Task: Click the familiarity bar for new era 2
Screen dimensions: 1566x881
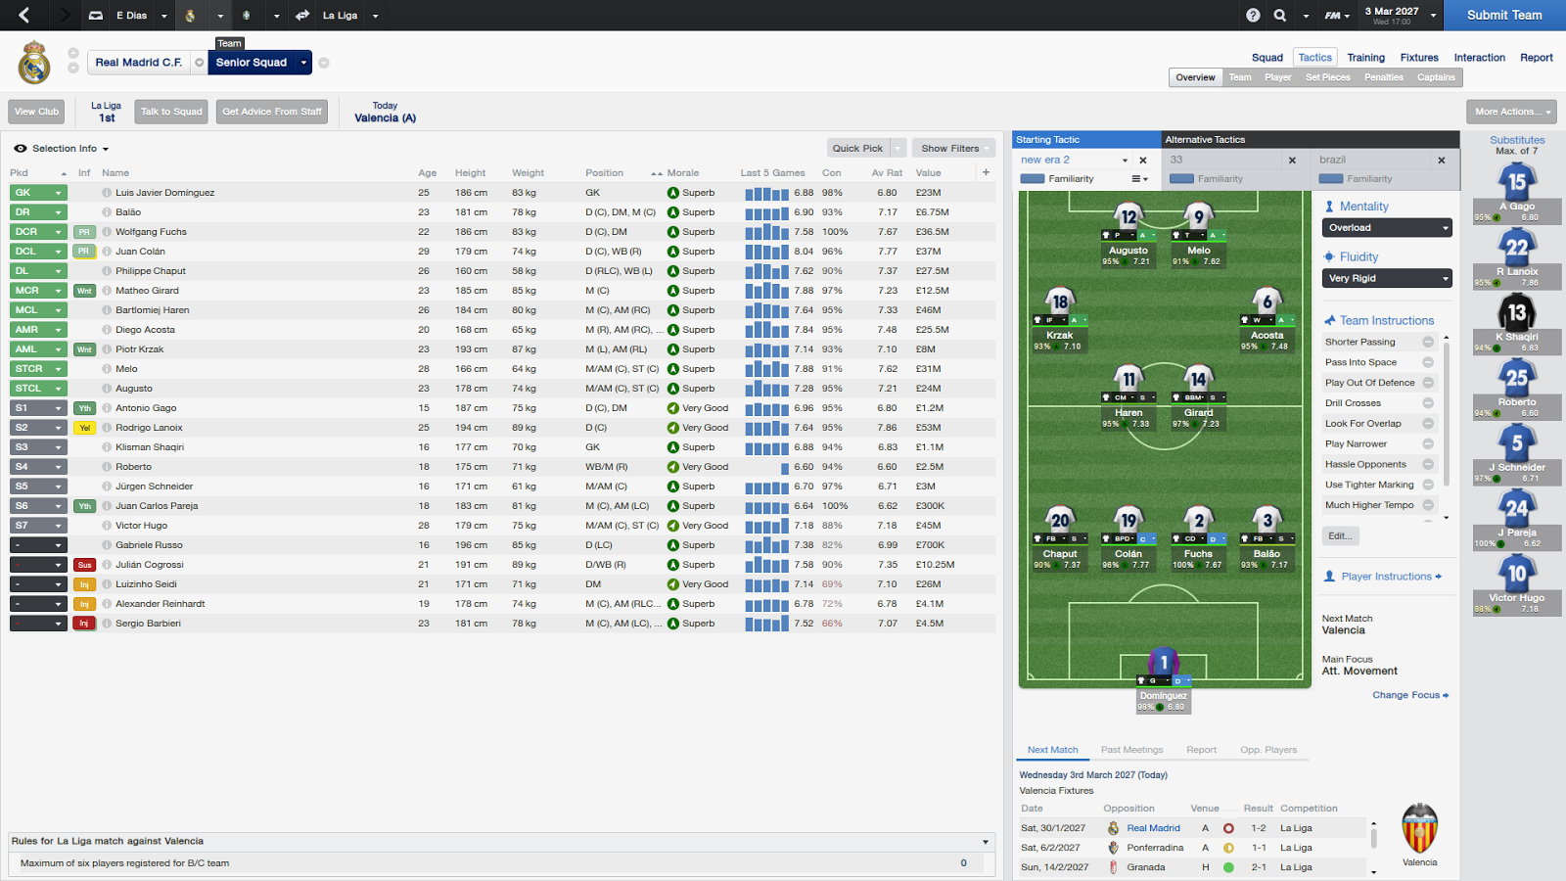Action: [1033, 179]
